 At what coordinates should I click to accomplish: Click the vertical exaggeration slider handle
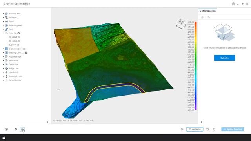(x=58, y=90)
